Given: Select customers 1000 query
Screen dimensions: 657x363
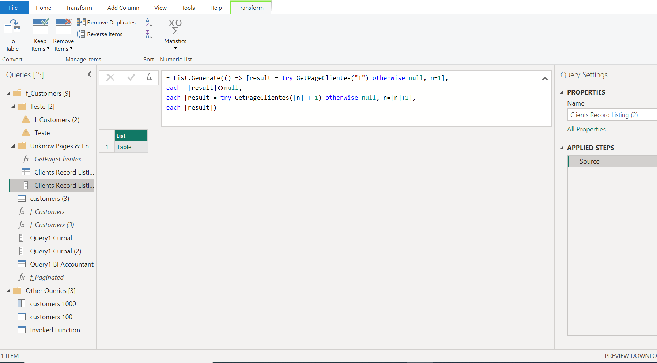Looking at the screenshot, I should 53,304.
